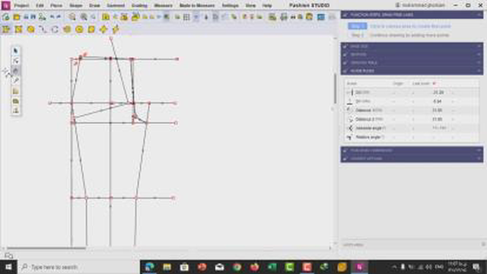This screenshot has width=487, height=274.
Task: Click the yellow Open folder toolbar icon
Action: 17,17
